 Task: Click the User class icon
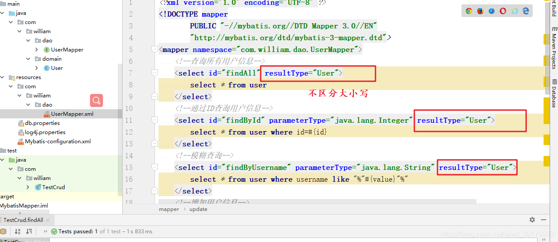[x=47, y=68]
